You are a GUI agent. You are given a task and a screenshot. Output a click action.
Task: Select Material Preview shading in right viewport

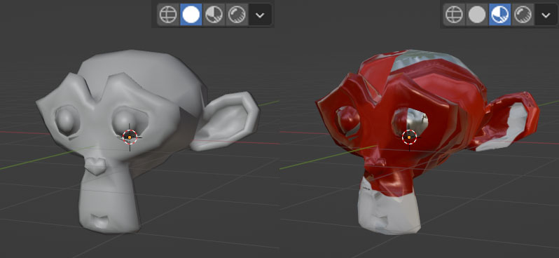click(500, 15)
